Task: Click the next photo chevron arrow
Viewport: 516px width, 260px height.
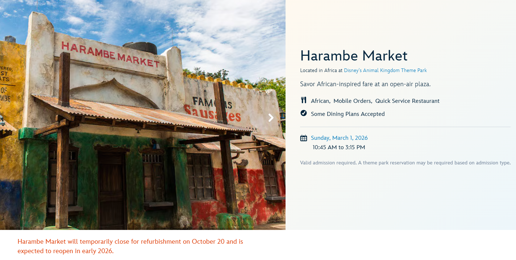Action: tap(271, 118)
